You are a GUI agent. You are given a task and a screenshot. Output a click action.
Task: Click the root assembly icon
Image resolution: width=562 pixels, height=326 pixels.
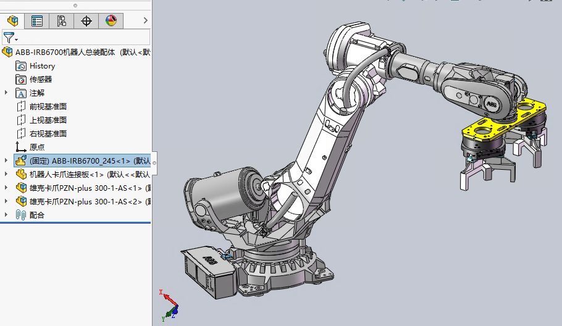click(7, 52)
